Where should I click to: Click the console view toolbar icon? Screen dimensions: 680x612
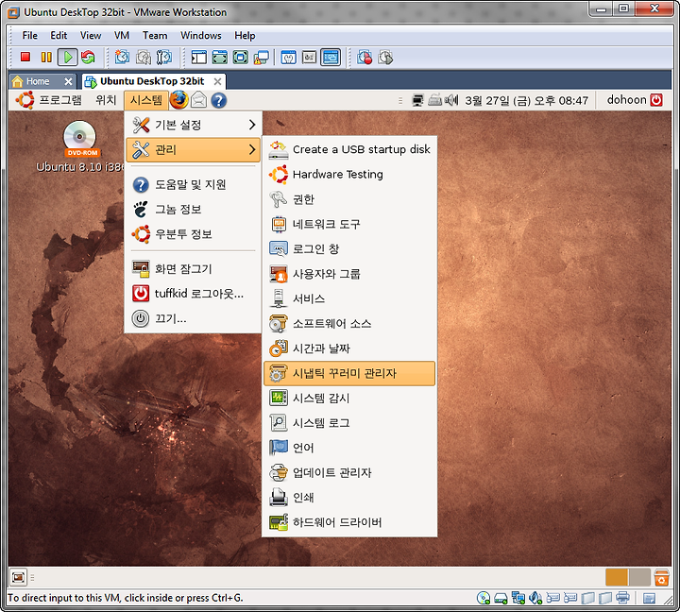[x=309, y=57]
